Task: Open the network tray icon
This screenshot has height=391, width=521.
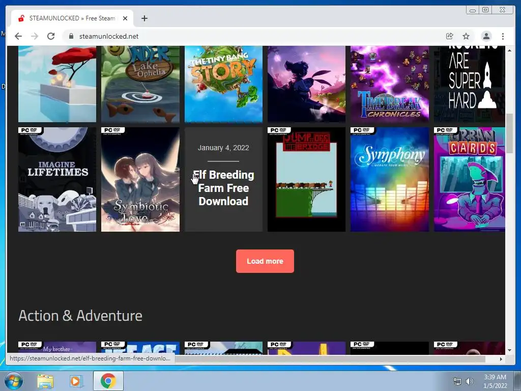Action: [x=457, y=381]
